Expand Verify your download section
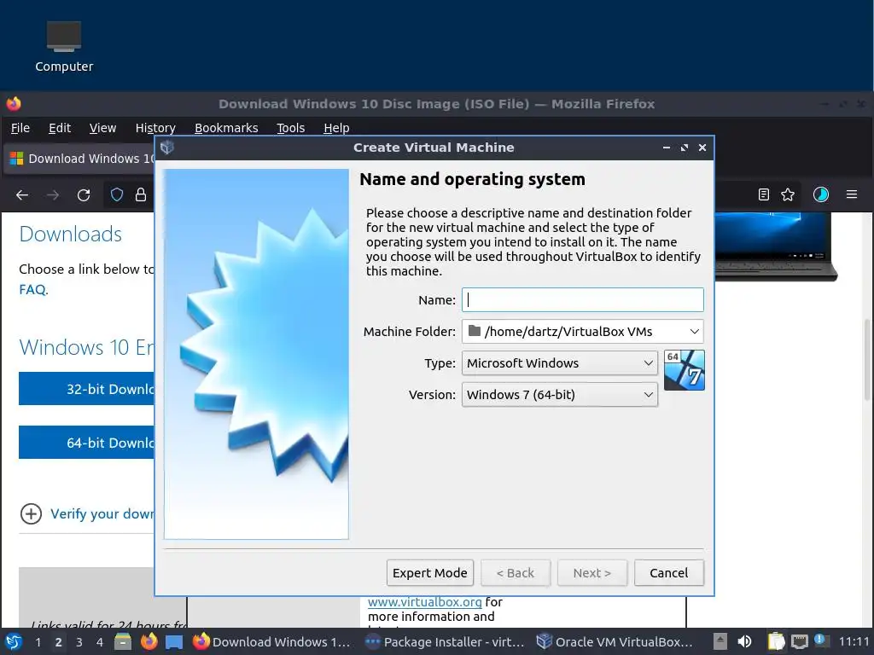The width and height of the screenshot is (874, 655). click(86, 513)
